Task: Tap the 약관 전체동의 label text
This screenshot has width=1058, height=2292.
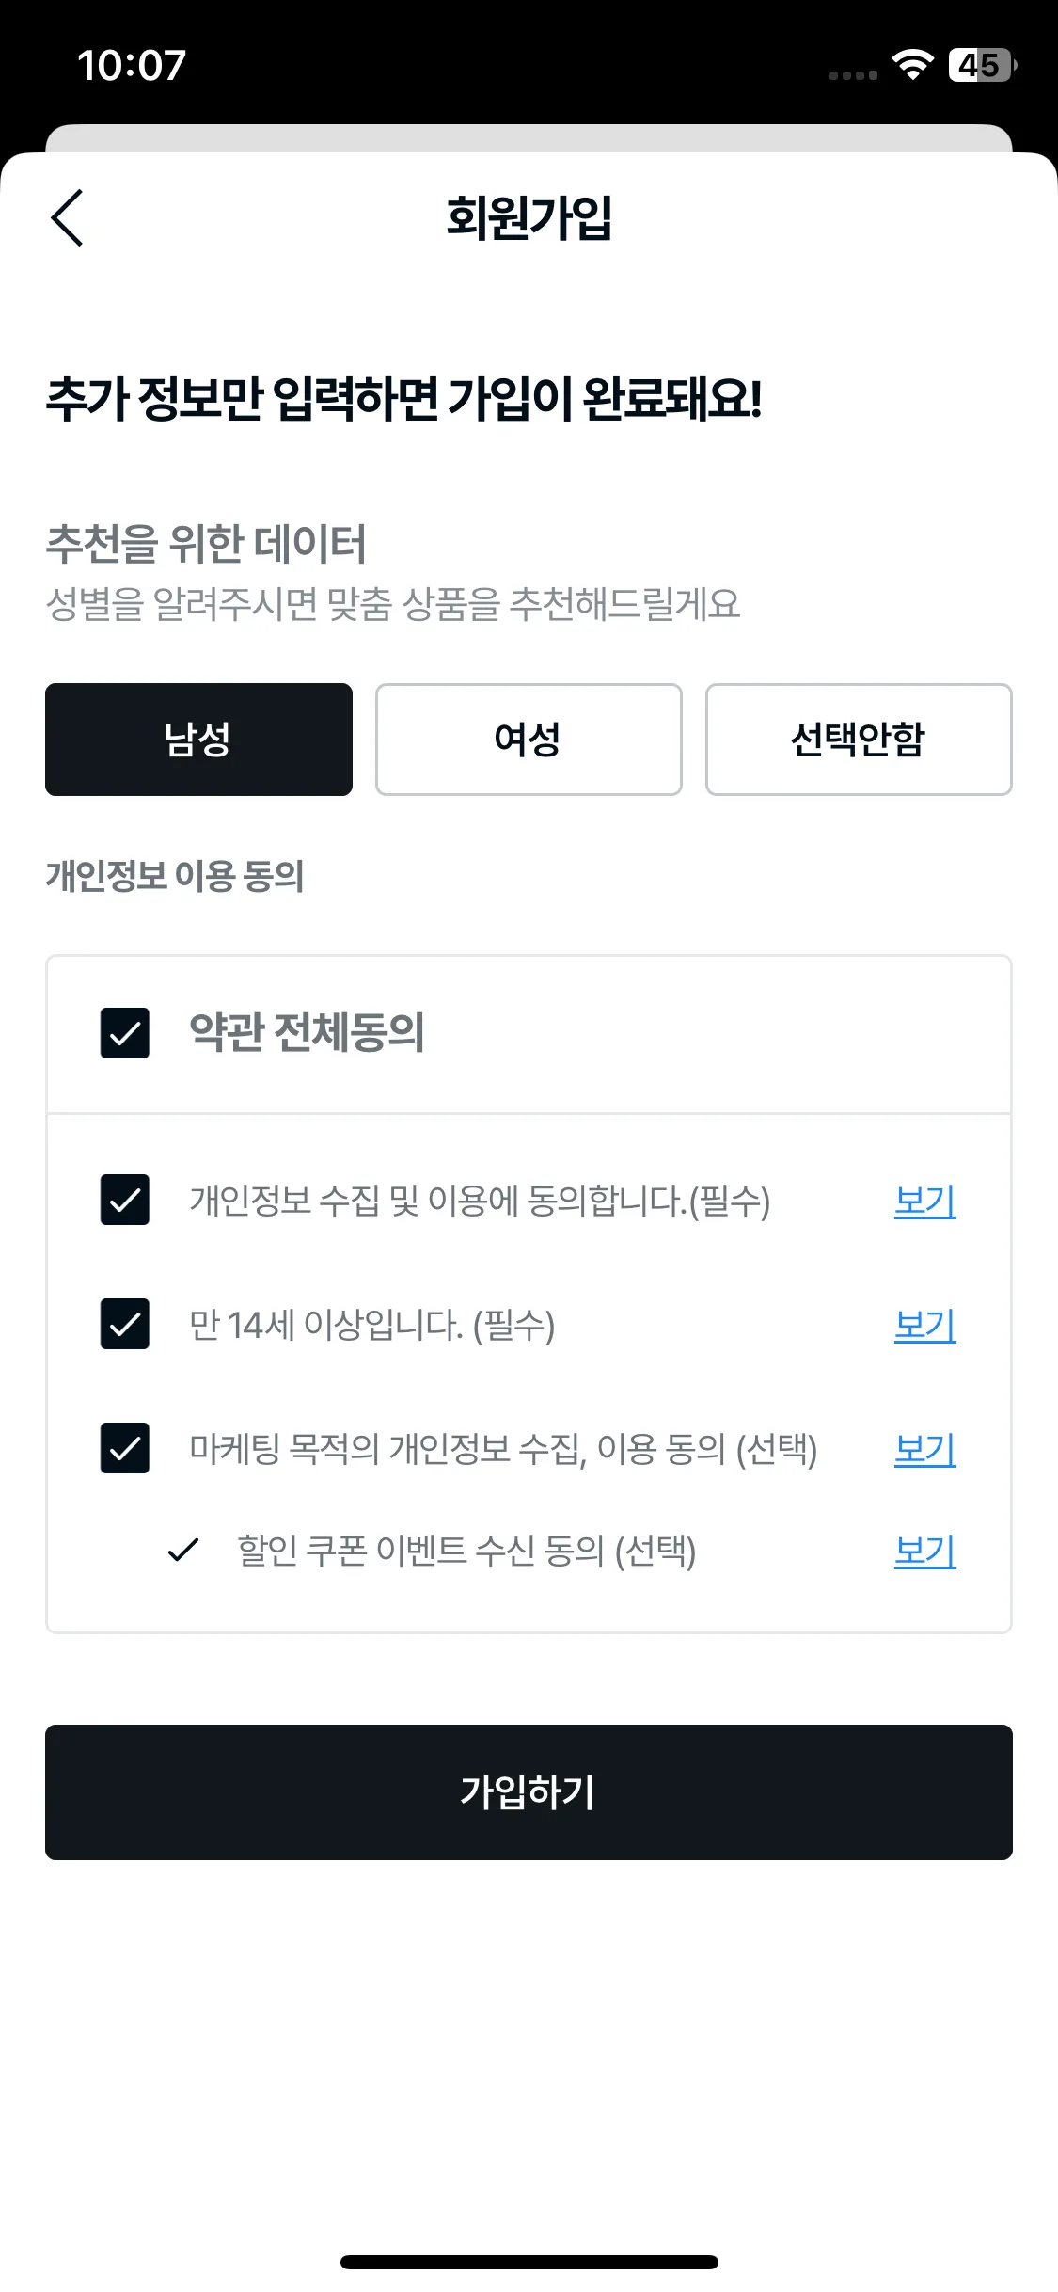Action: (x=307, y=1032)
